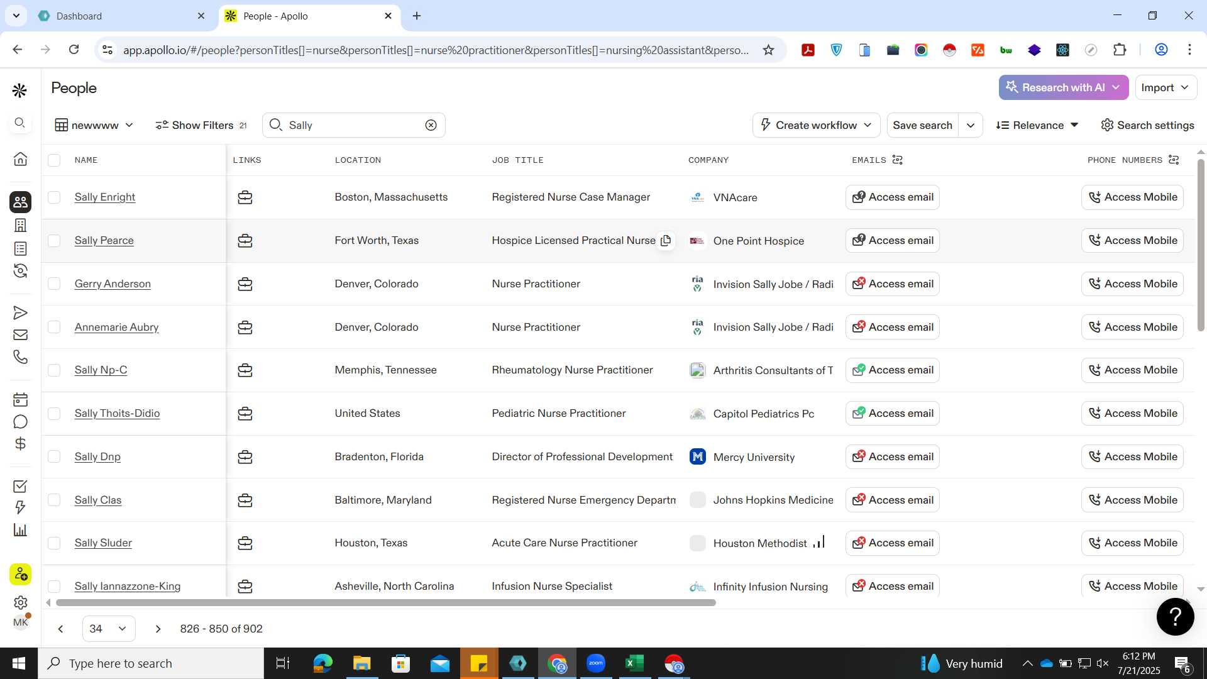Check the box for Sally Np-C
Screen dimensions: 1207x679
54,370
